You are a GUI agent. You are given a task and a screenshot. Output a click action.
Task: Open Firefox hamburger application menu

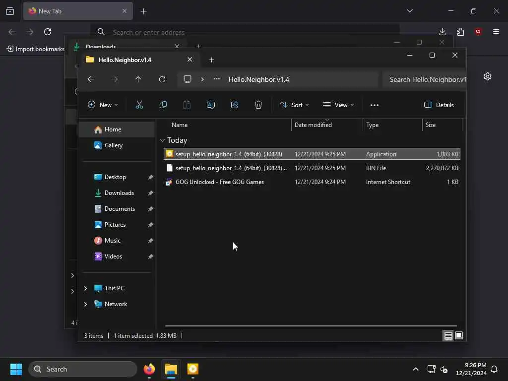point(496,31)
